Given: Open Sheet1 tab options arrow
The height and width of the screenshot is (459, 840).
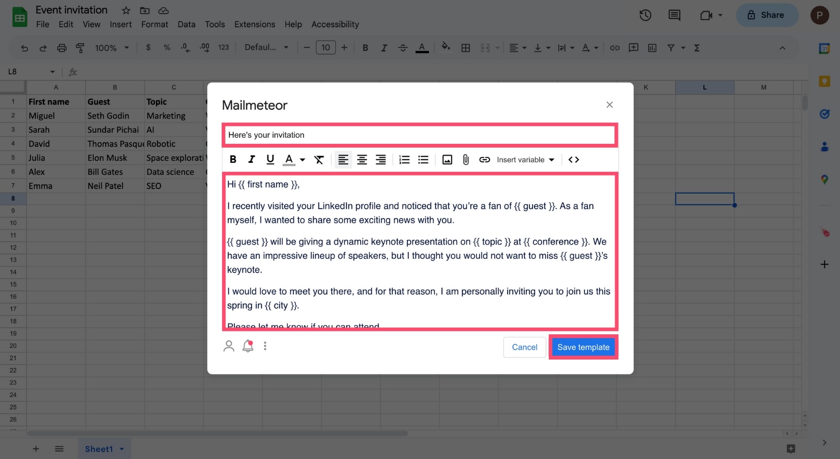Looking at the screenshot, I should point(122,449).
